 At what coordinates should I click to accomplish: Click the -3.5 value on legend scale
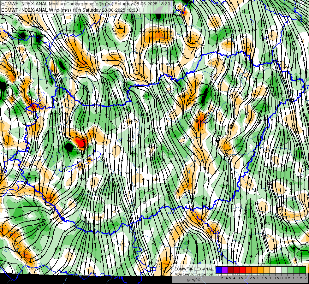(x=240, y=278)
